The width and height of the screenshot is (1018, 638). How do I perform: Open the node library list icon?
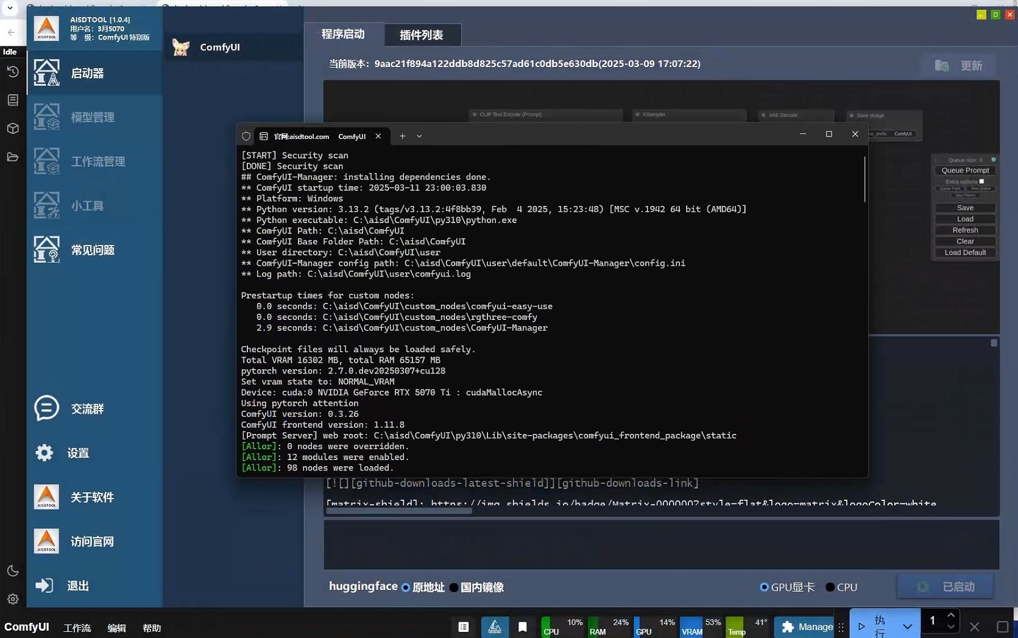tap(13, 100)
